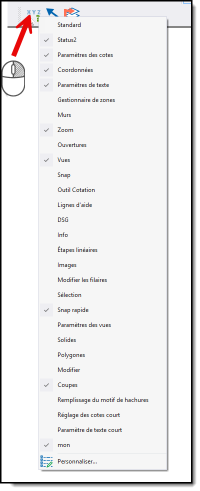Click the Personnaliser list-and-pencil icon

click(46, 461)
